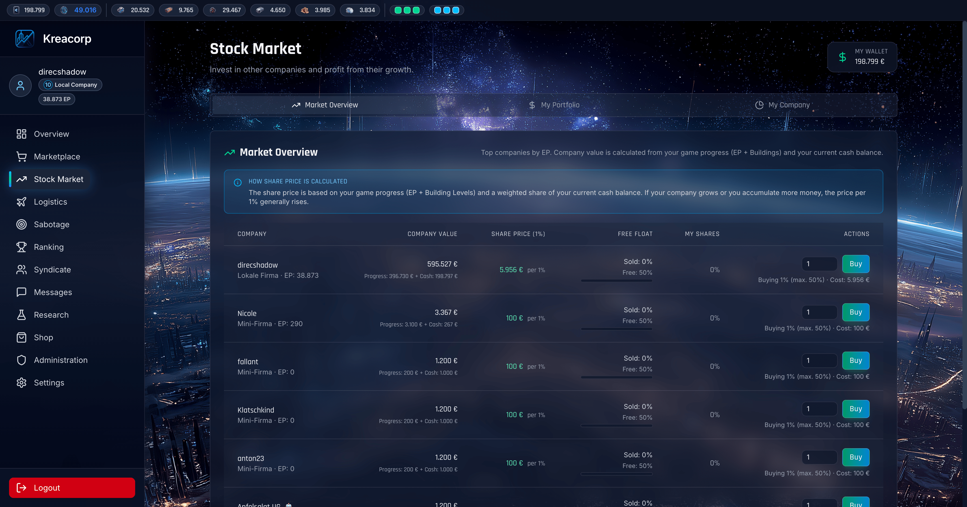Open Sabotage via target icon

pyautogui.click(x=21, y=224)
